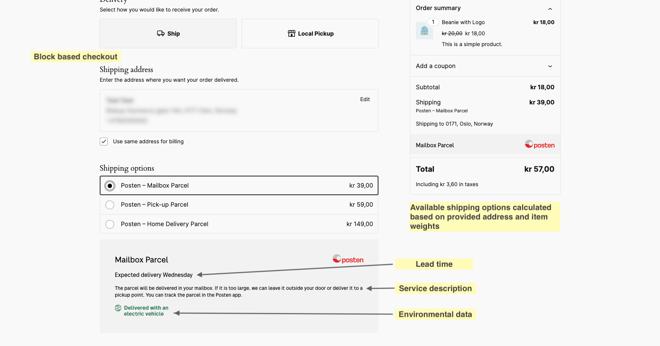Image resolution: width=660 pixels, height=346 pixels.
Task: Choose the Local Pickup delivery option
Action: pyautogui.click(x=310, y=33)
